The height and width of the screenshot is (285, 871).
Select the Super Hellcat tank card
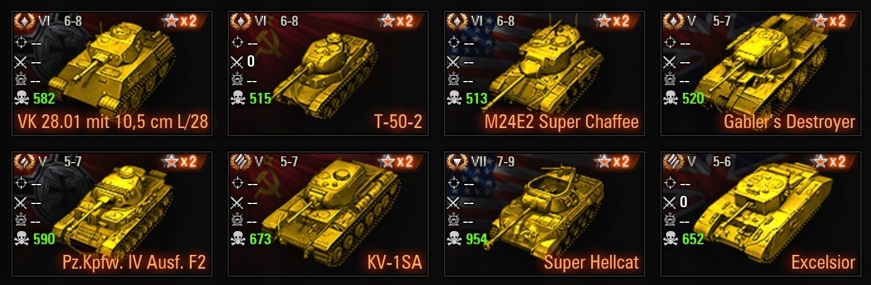[x=544, y=214]
